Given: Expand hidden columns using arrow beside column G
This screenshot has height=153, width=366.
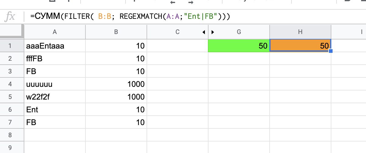Looking at the screenshot, I should (213, 32).
